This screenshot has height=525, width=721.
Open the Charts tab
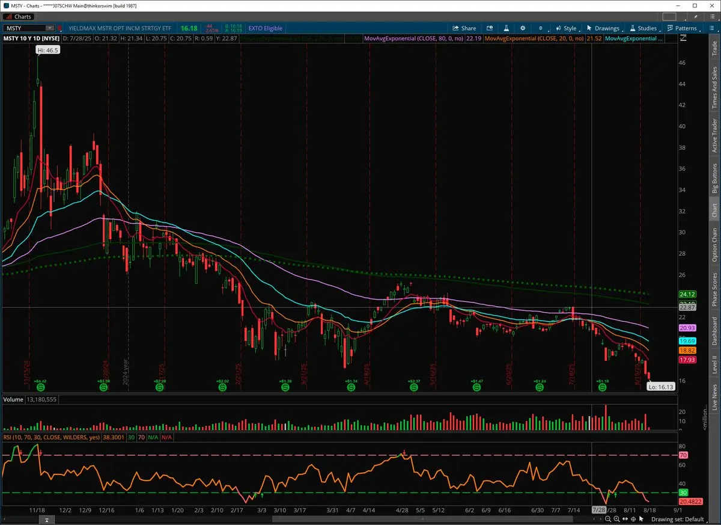coord(19,17)
